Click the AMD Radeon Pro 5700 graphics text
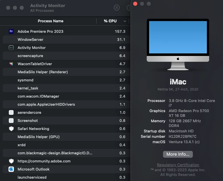This screenshot has height=181, width=223. (189, 113)
